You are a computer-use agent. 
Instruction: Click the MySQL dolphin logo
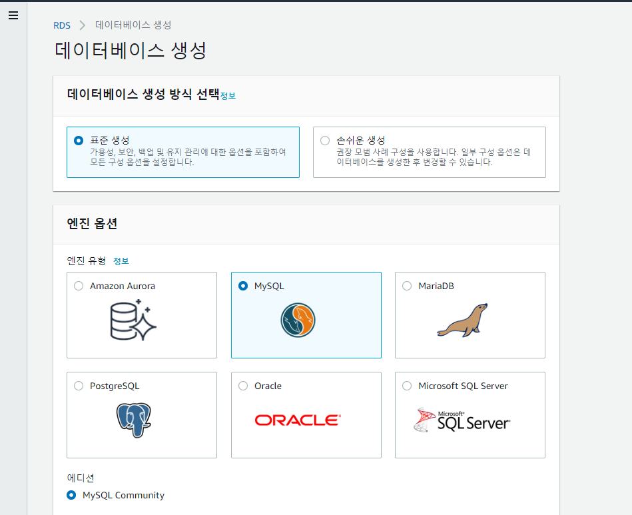[x=298, y=320]
